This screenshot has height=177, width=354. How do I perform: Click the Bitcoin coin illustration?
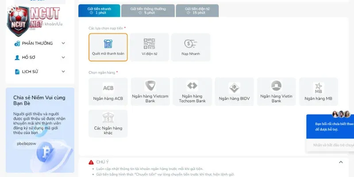(x=45, y=152)
